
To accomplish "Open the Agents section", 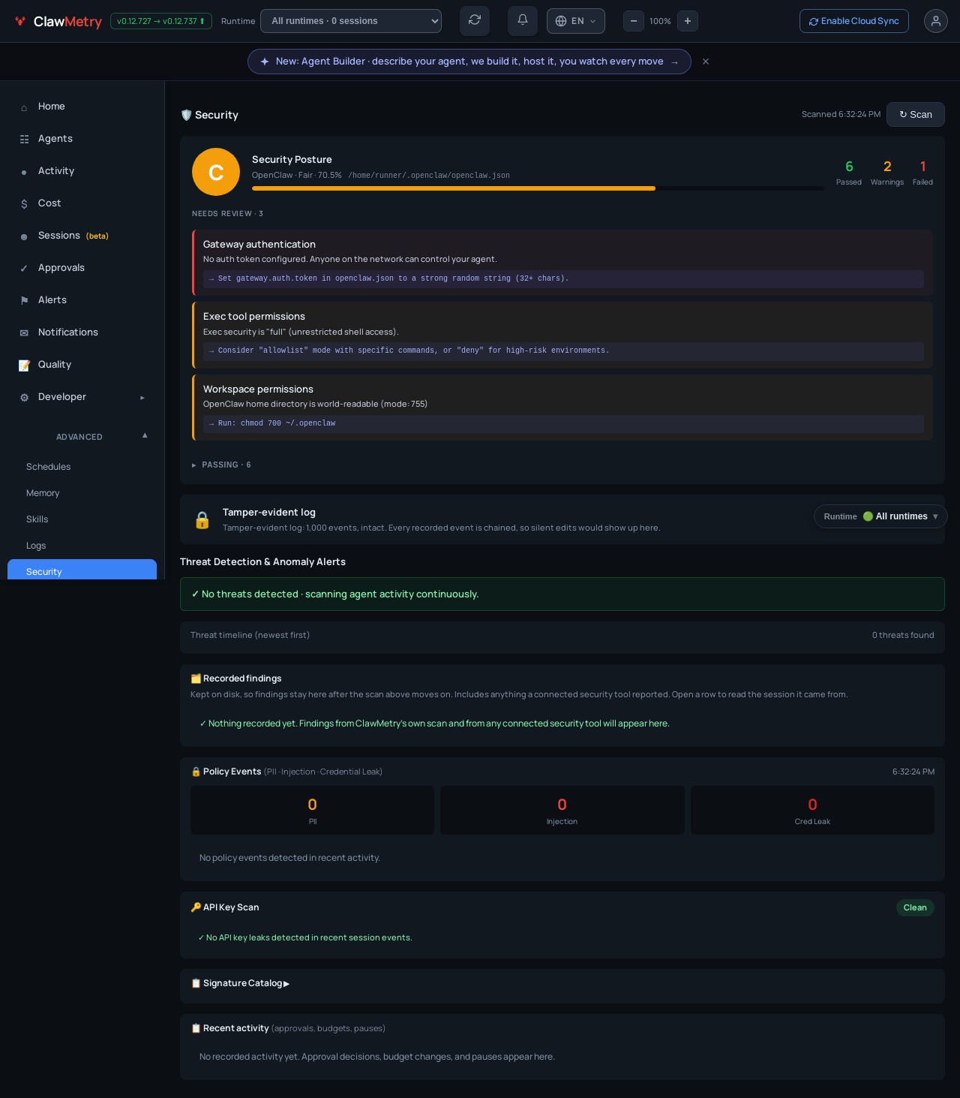I will click(x=82, y=139).
